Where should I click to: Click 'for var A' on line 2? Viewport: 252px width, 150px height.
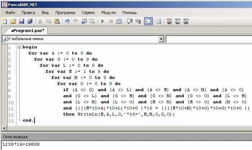pyautogui.click(x=41, y=53)
